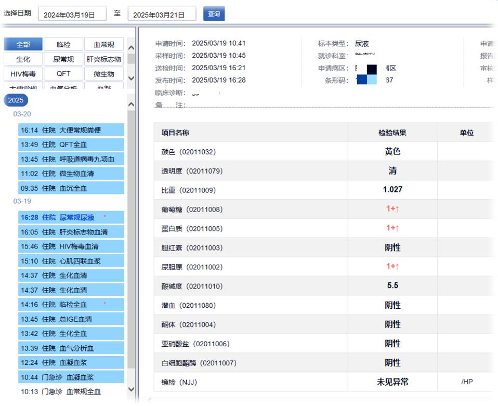Screen dimensions: 498x406
Task: Open the 13:39 血气分析血 report
Action: click(71, 348)
